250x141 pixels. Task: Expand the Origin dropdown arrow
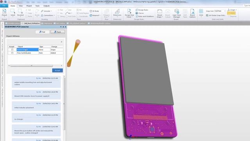pyautogui.click(x=236, y=10)
